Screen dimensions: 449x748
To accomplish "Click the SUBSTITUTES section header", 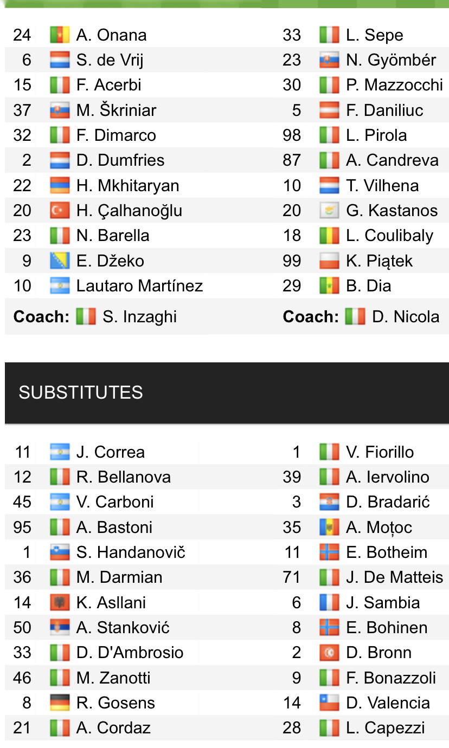I will [81, 393].
